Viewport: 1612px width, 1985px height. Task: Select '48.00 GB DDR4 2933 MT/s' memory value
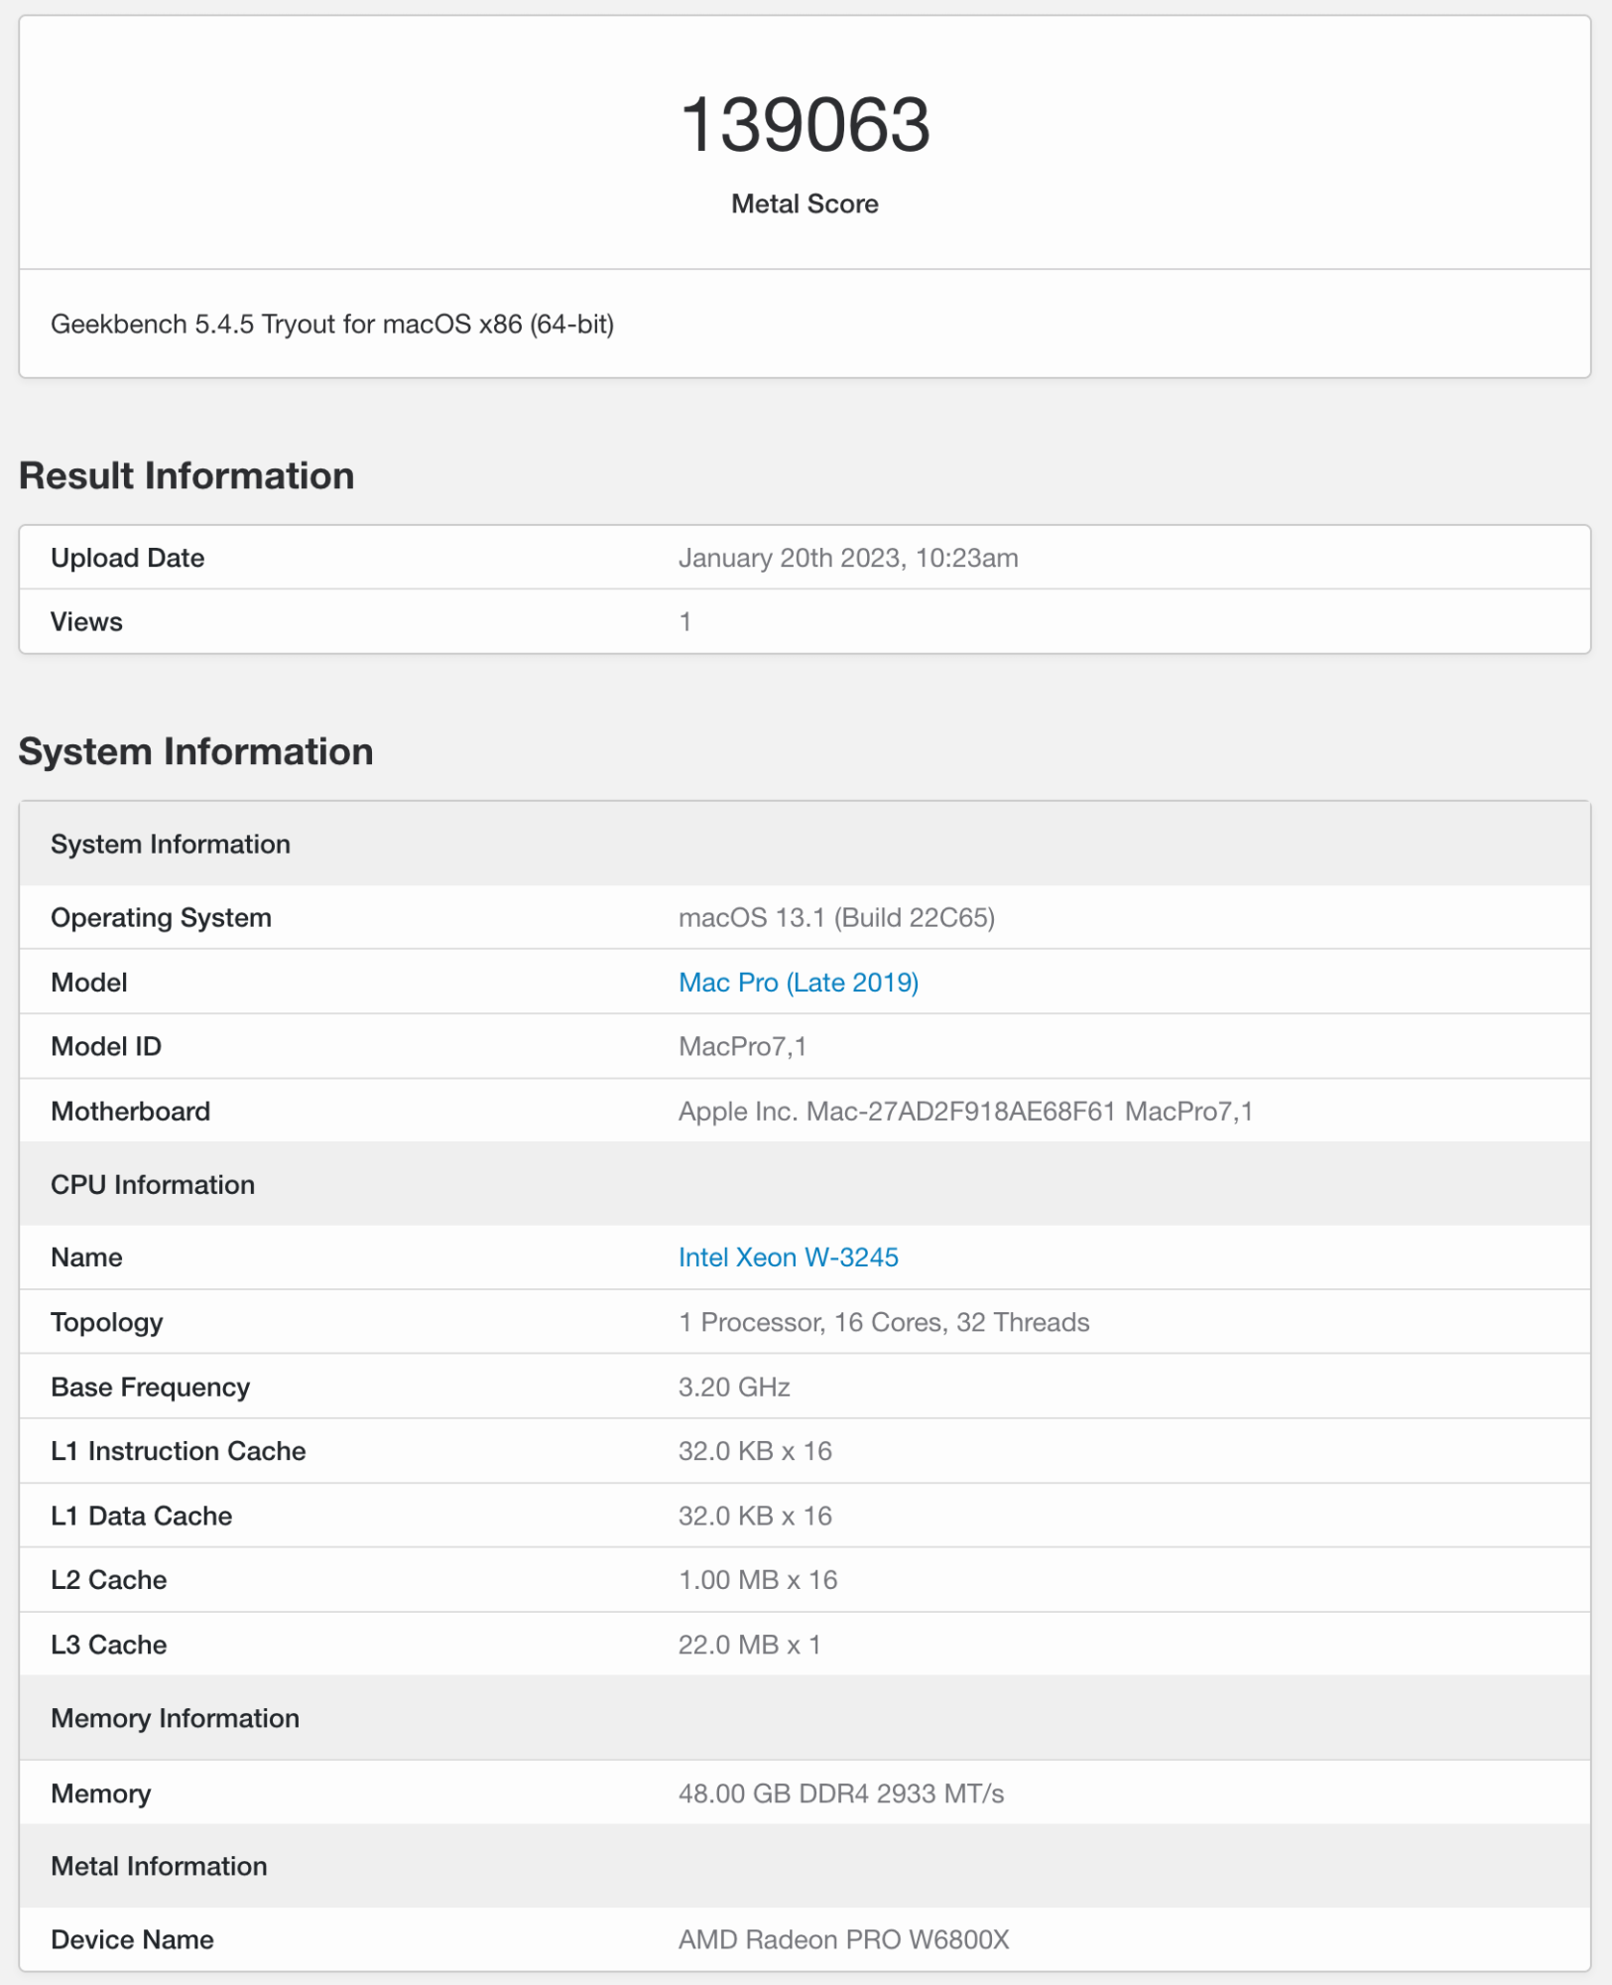click(841, 1793)
